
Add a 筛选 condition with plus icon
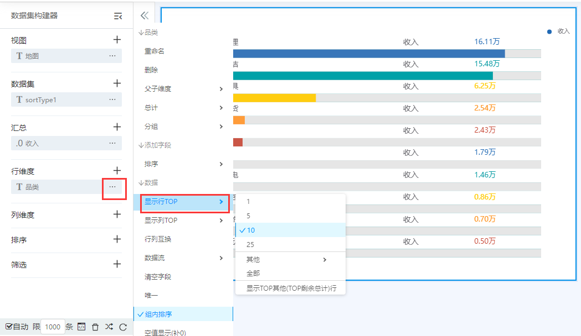(117, 264)
